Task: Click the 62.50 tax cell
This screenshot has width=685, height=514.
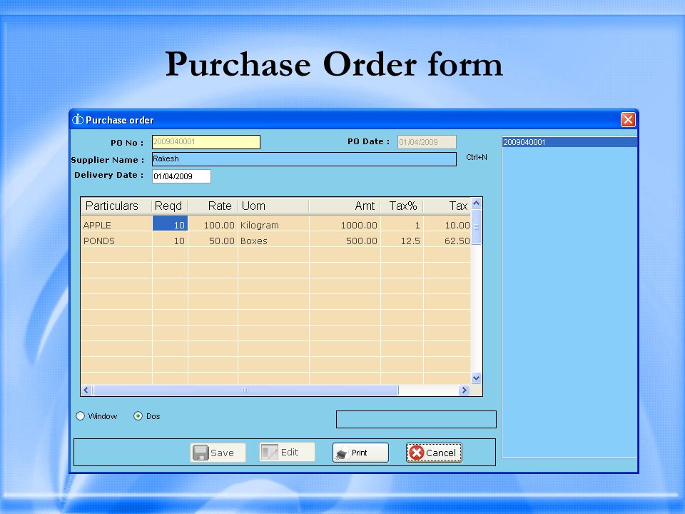Action: coord(447,241)
